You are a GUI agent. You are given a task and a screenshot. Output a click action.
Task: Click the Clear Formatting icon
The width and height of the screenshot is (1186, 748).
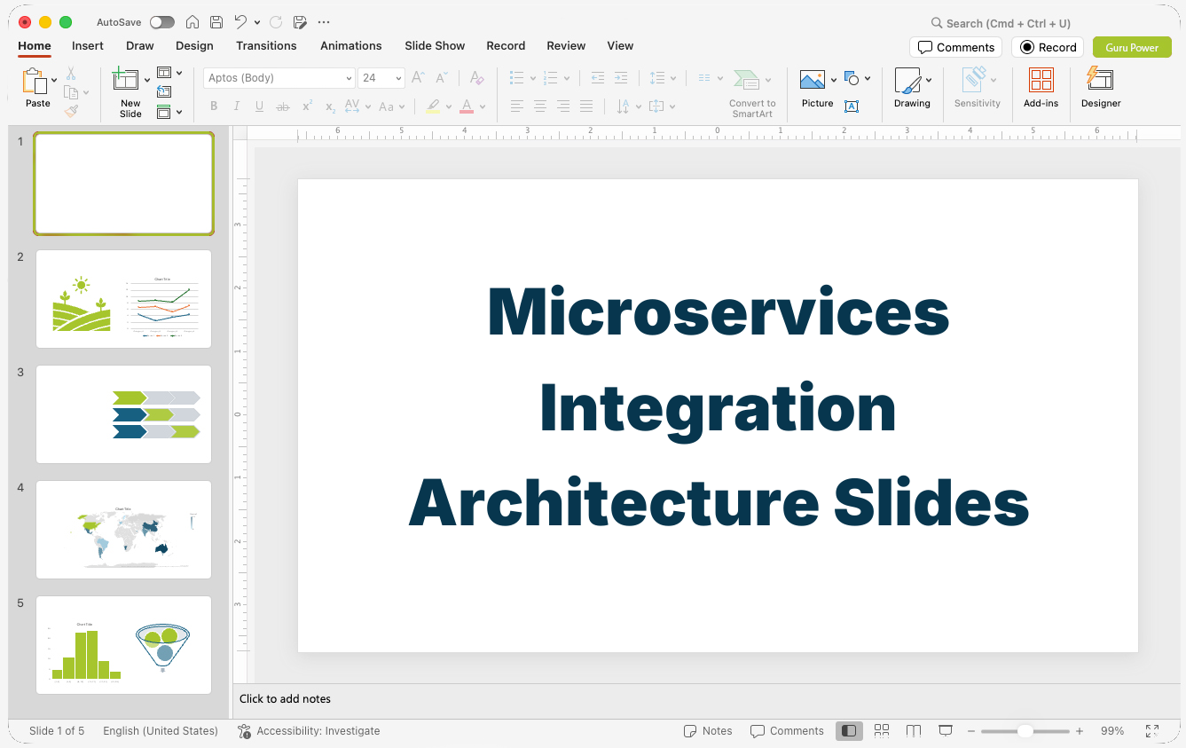477,78
